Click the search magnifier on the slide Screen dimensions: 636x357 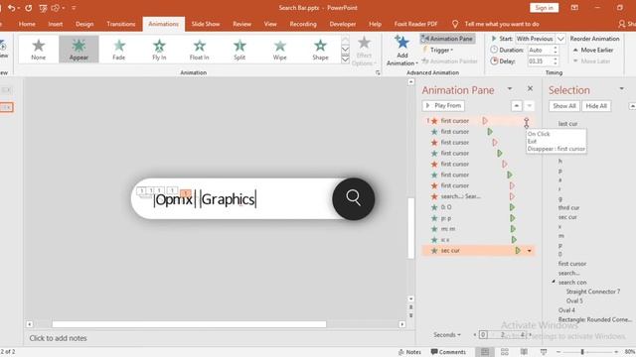tap(354, 198)
